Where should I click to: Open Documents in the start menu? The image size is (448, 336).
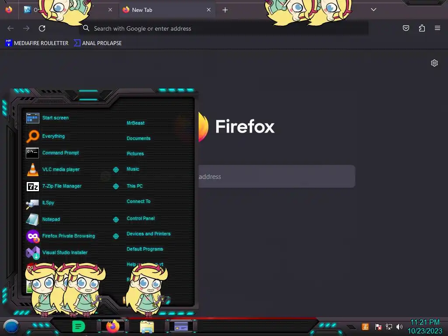(x=138, y=138)
